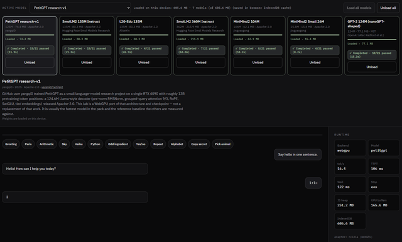402x242 pixels.
Task: Select the MiniMind2 Small 26M card title
Action: (307, 21)
